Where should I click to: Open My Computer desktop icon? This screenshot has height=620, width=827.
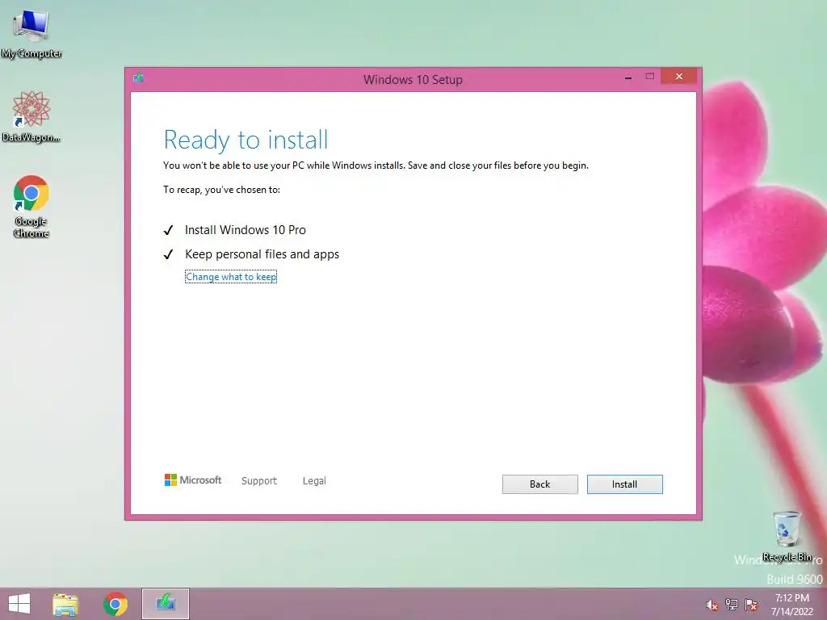coord(31,34)
